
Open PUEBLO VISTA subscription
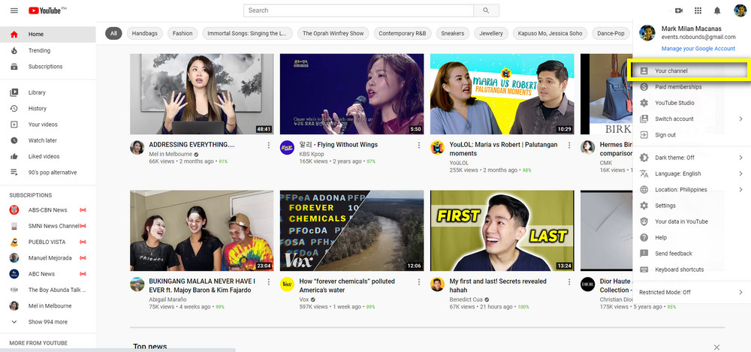pos(48,242)
